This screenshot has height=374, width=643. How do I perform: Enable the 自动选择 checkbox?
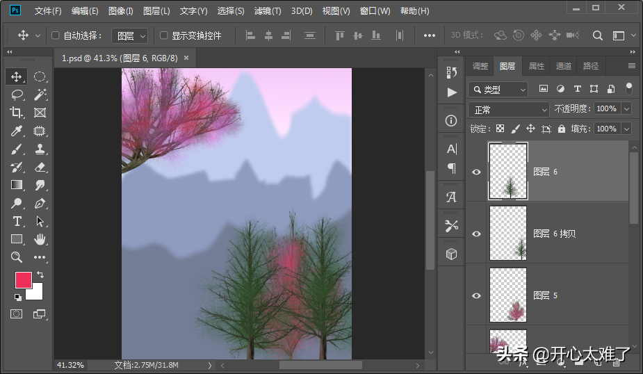point(56,35)
